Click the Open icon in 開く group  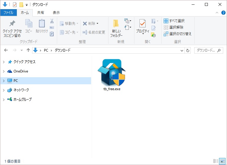[x=154, y=21]
